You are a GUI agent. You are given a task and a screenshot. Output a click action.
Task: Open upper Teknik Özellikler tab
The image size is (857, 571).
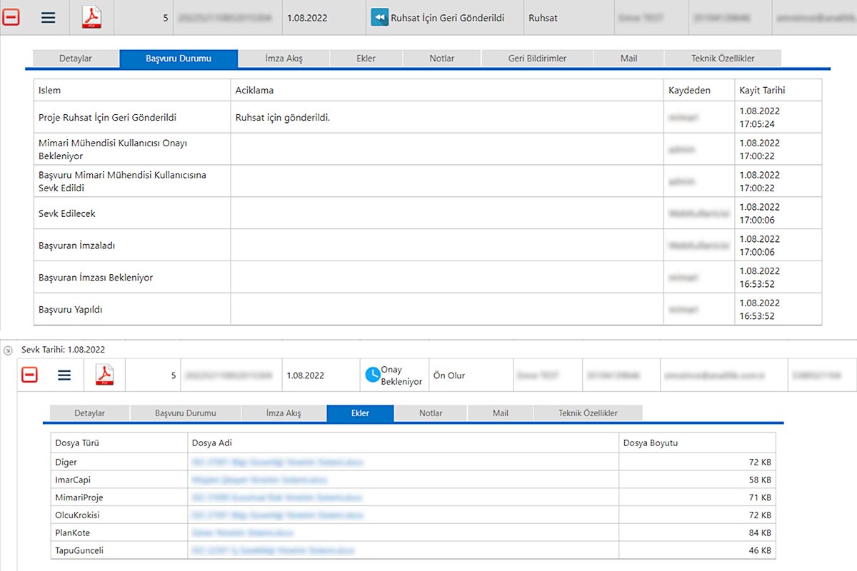[723, 59]
